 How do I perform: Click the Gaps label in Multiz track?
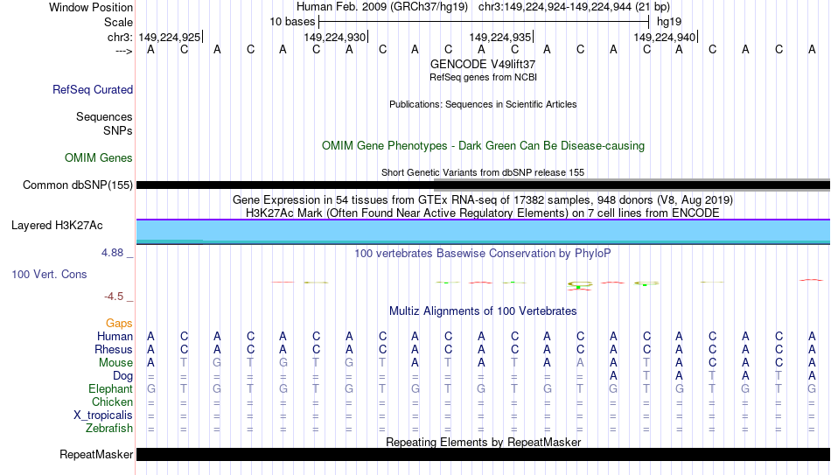click(x=119, y=323)
